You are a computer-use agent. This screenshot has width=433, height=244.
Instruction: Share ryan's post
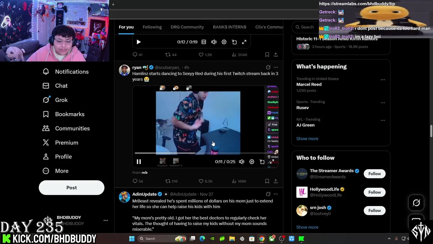(276, 181)
